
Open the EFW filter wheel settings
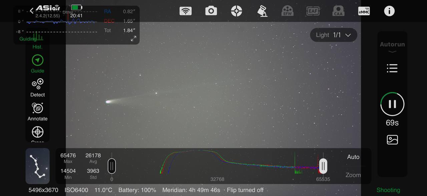[x=287, y=11]
